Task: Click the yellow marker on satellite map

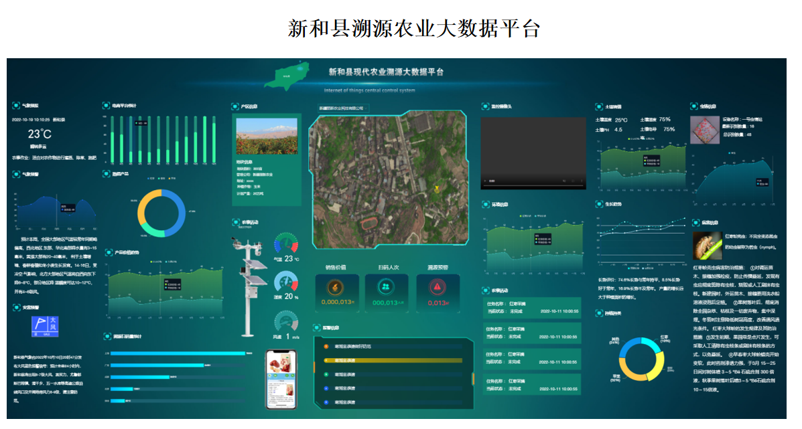Action: point(436,189)
